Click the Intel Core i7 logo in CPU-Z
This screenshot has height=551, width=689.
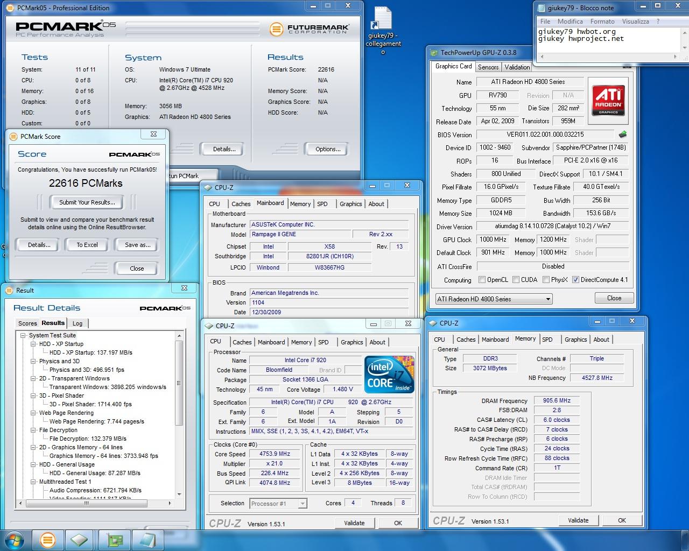pyautogui.click(x=389, y=374)
